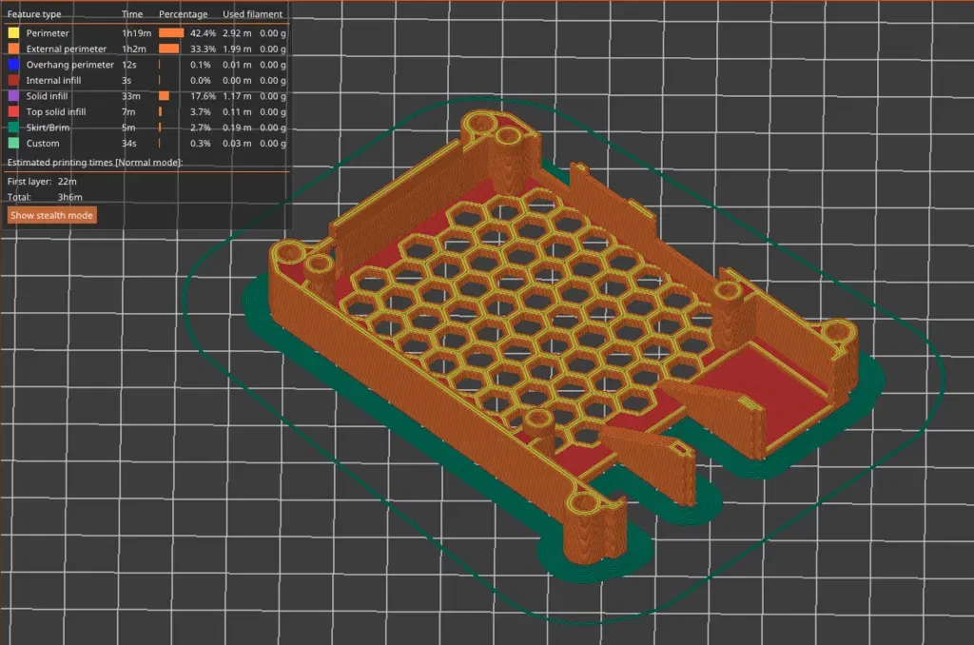The image size is (974, 645).
Task: Click the Estimated printing times heading
Action: tap(95, 162)
